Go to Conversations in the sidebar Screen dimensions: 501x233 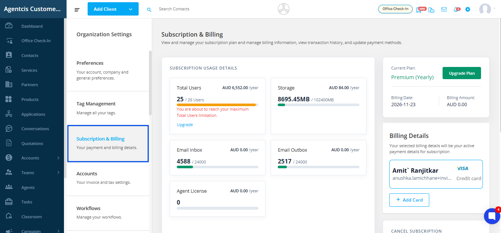click(35, 129)
